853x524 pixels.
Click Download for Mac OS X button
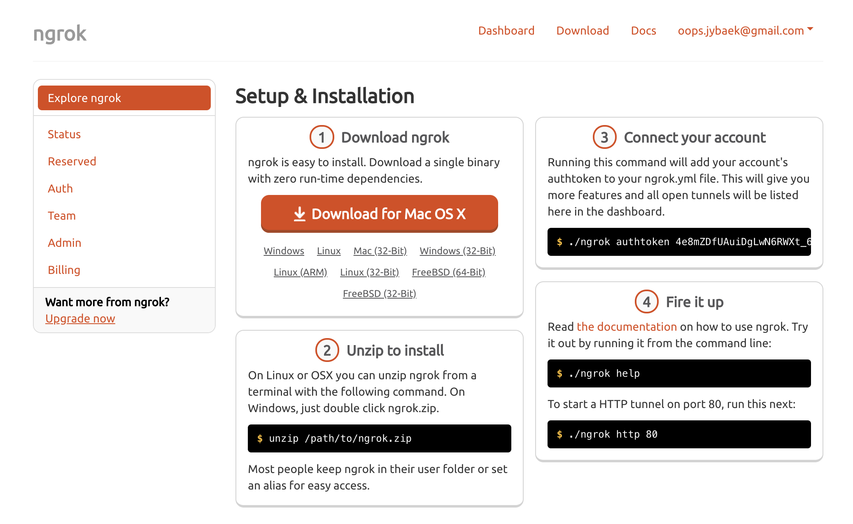380,214
